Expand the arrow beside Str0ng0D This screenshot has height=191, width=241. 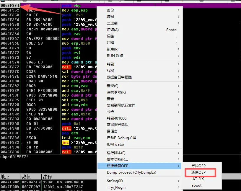click(178, 181)
